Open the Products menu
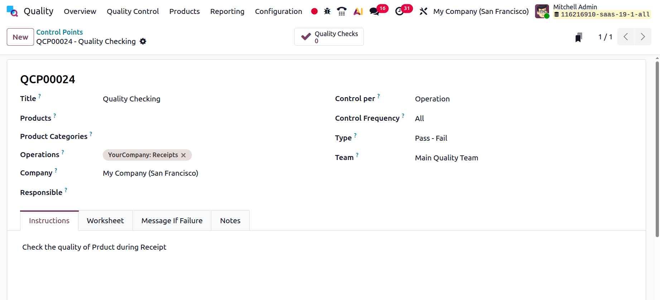This screenshot has height=300, width=660. point(184,11)
